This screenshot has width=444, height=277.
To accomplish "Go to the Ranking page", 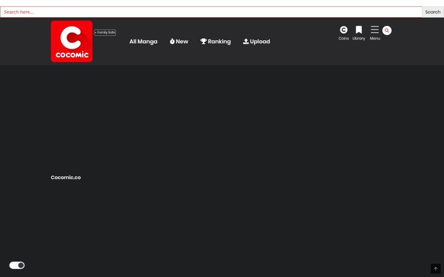I will point(219,42).
